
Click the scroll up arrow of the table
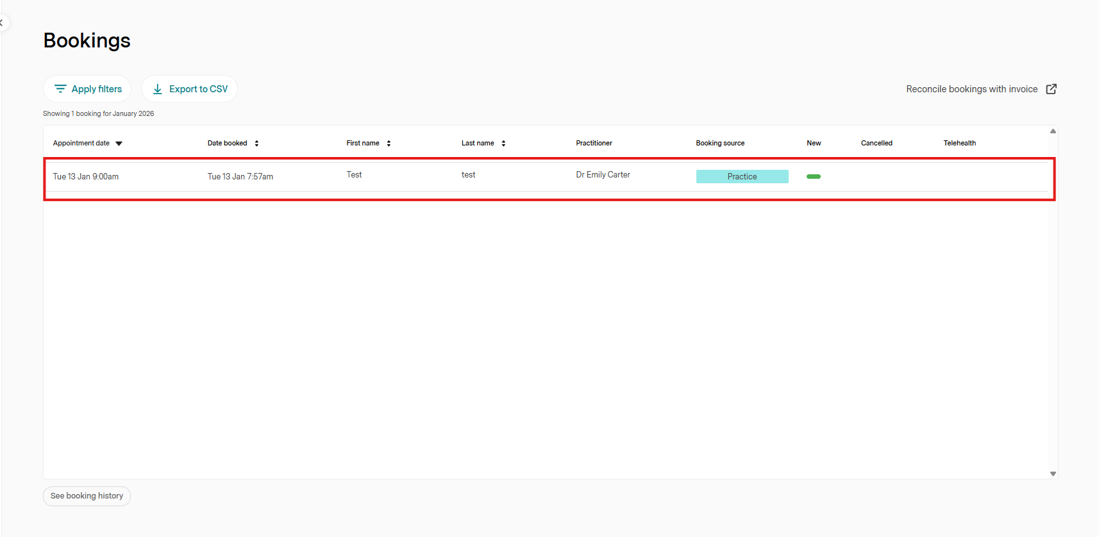(x=1053, y=131)
